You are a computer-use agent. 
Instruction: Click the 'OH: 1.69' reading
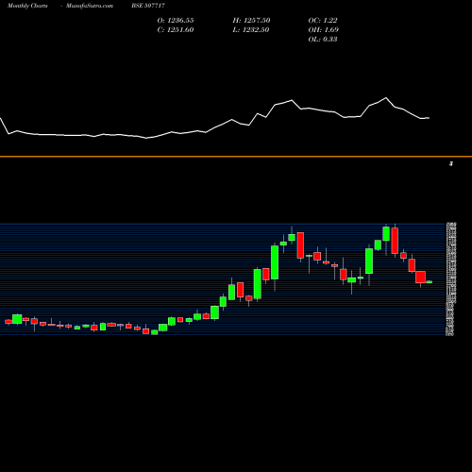(x=323, y=30)
